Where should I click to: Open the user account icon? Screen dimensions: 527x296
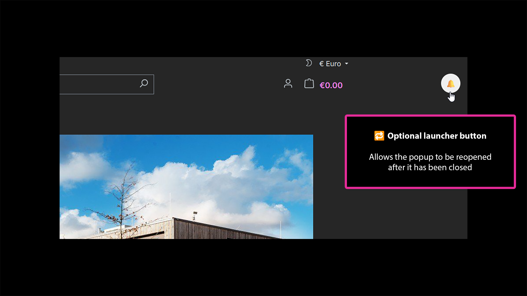288,84
